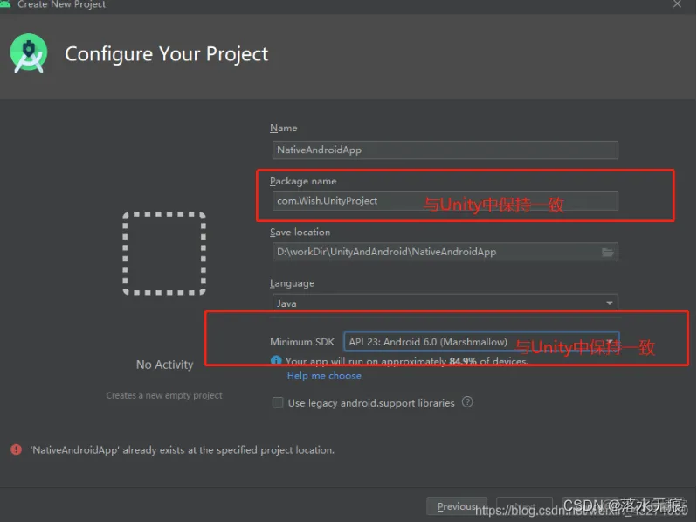
Task: Click the Android icon in the title bar
Action: (x=5, y=4)
